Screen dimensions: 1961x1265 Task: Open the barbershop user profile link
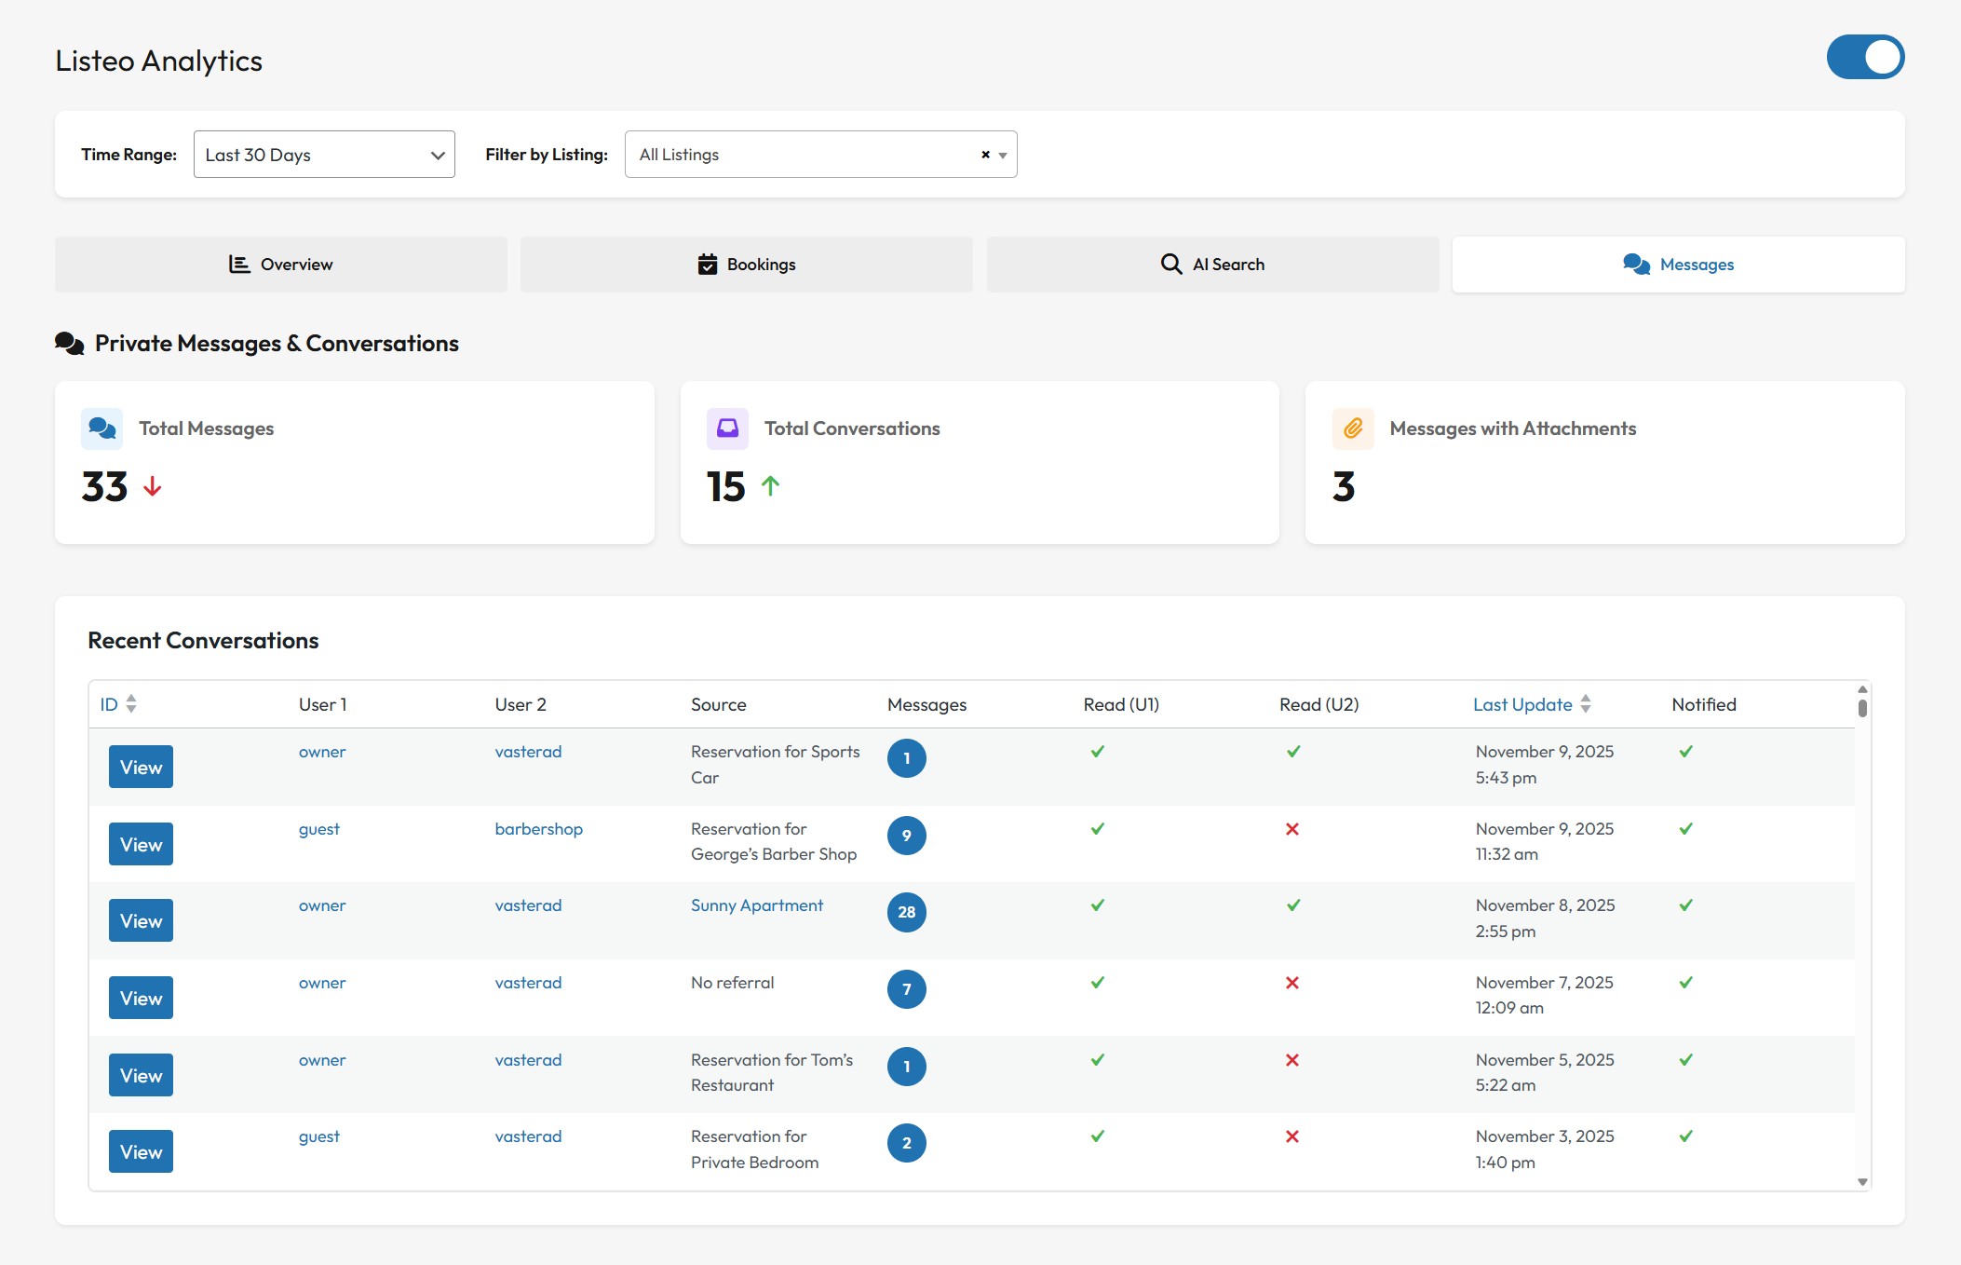coord(538,829)
